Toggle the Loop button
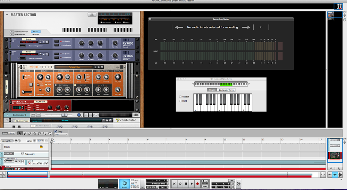 pos(231,181)
